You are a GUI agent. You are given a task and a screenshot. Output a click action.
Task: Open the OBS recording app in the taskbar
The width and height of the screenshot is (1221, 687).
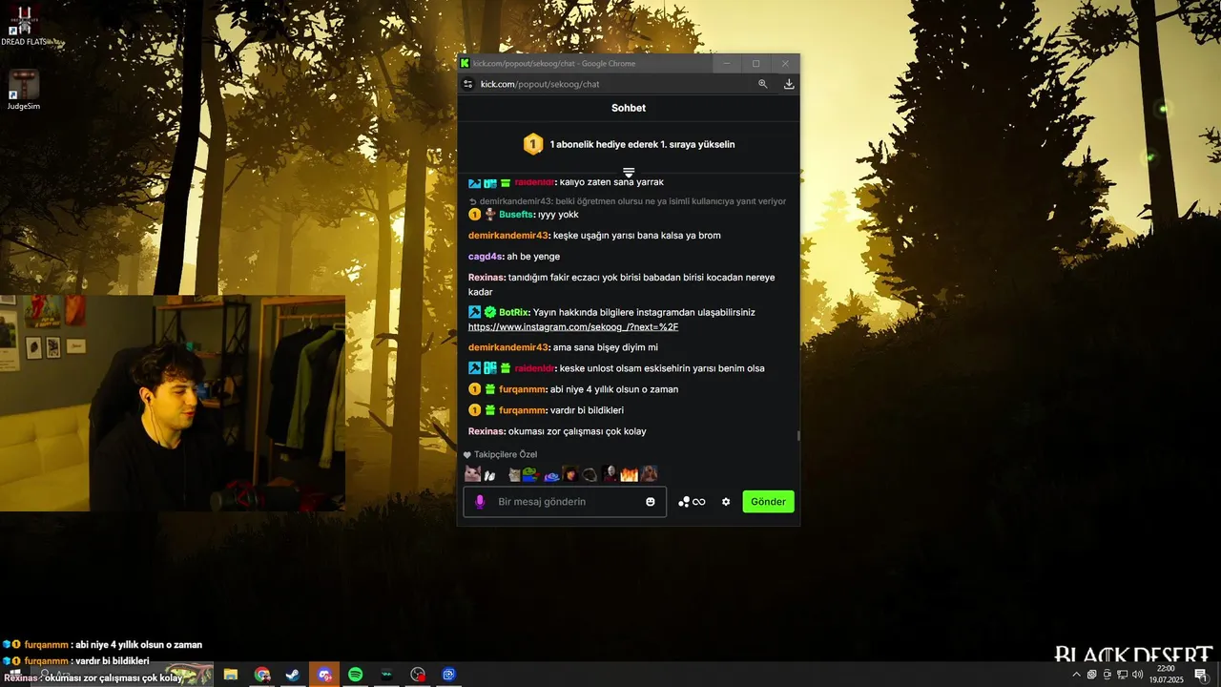click(418, 675)
